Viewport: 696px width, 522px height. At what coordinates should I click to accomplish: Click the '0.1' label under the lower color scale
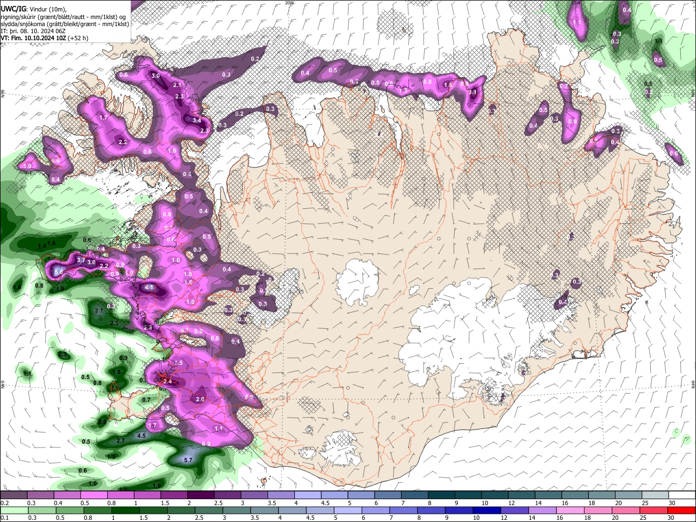[4, 518]
